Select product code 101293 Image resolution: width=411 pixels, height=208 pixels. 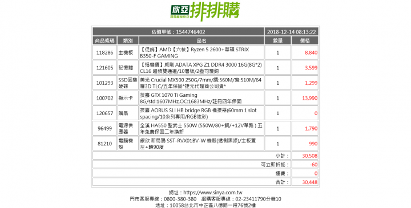click(104, 83)
